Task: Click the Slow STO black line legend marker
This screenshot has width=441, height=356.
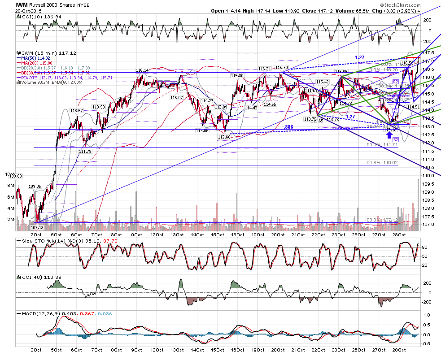Action: point(18,241)
